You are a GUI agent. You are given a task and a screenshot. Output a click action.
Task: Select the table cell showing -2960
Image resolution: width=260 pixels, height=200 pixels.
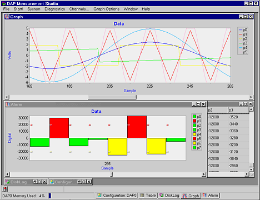238,166
